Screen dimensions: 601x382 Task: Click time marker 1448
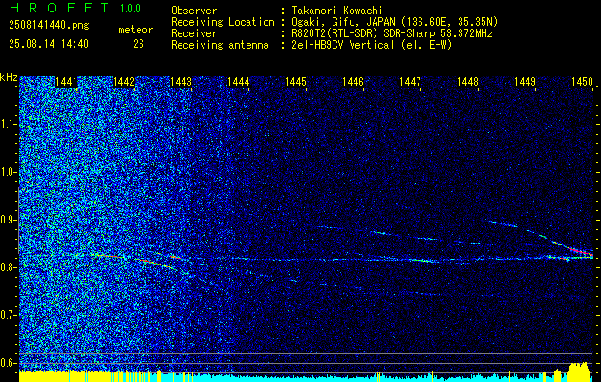[467, 81]
